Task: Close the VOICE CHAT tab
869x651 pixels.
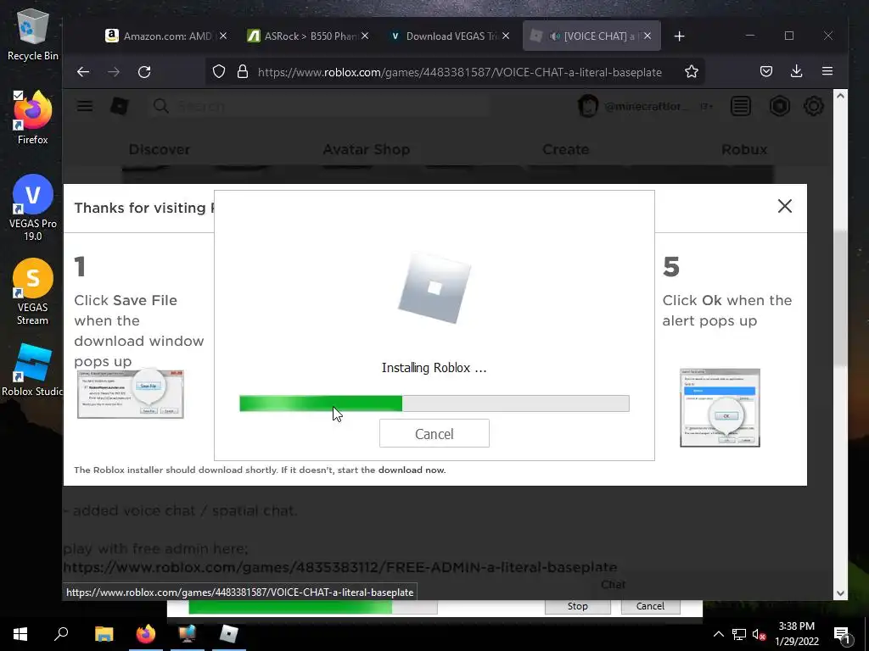Action: pos(648,36)
